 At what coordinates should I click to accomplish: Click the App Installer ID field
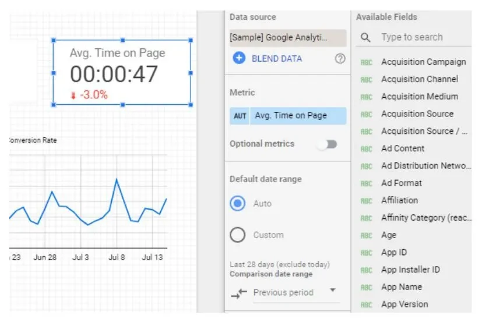coord(410,270)
